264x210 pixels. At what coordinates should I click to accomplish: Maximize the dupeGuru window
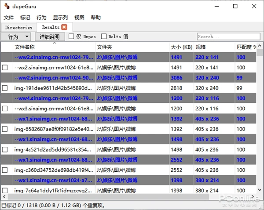tap(235, 6)
